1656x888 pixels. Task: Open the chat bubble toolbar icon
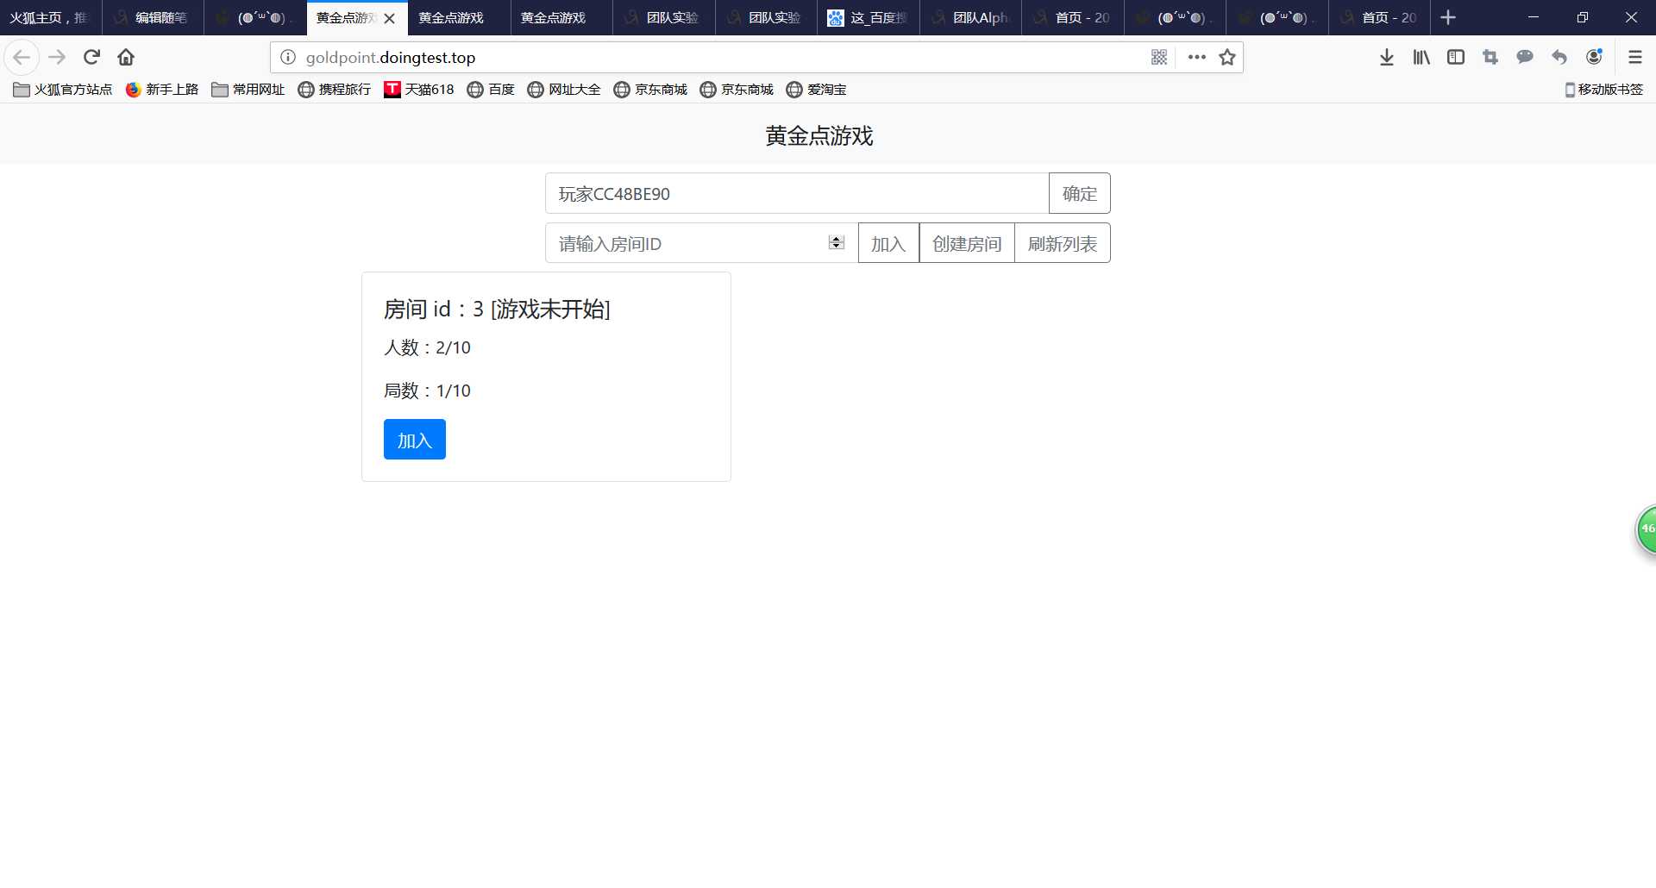pos(1525,58)
